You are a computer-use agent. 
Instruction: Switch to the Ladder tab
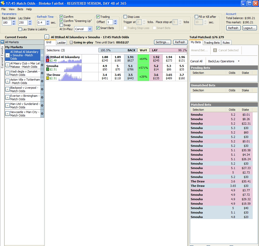coord(61,43)
